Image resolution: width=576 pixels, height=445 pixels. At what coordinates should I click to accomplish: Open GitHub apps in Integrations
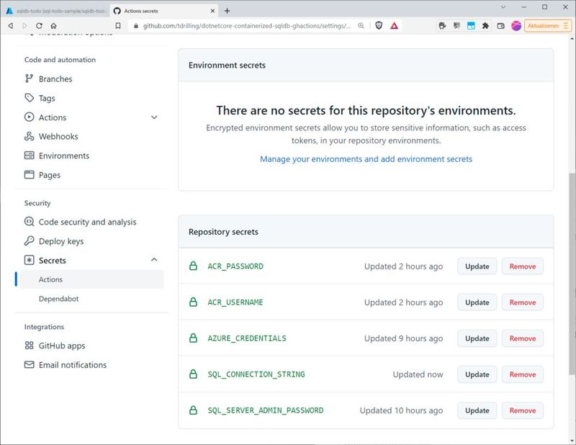point(62,346)
